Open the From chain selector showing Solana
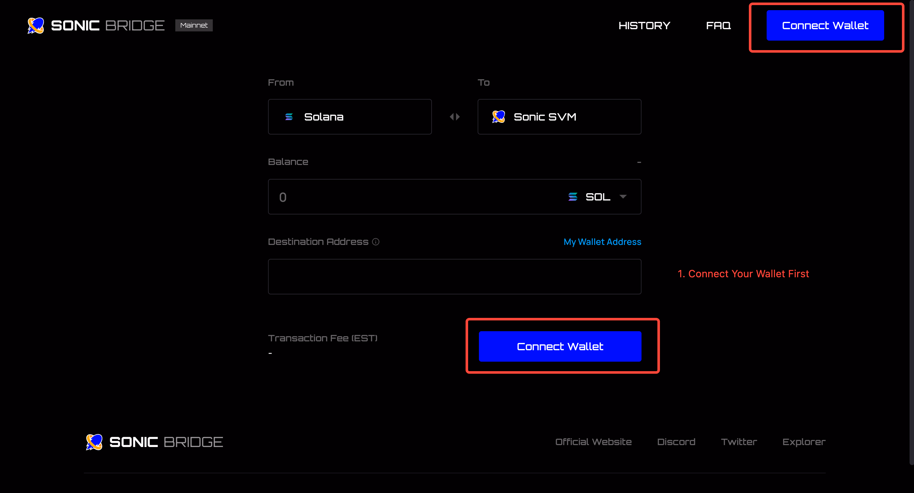Viewport: 914px width, 493px height. click(x=350, y=117)
